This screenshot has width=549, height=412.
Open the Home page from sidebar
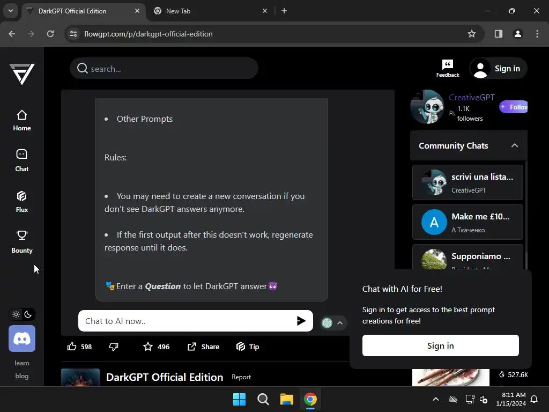tap(21, 121)
